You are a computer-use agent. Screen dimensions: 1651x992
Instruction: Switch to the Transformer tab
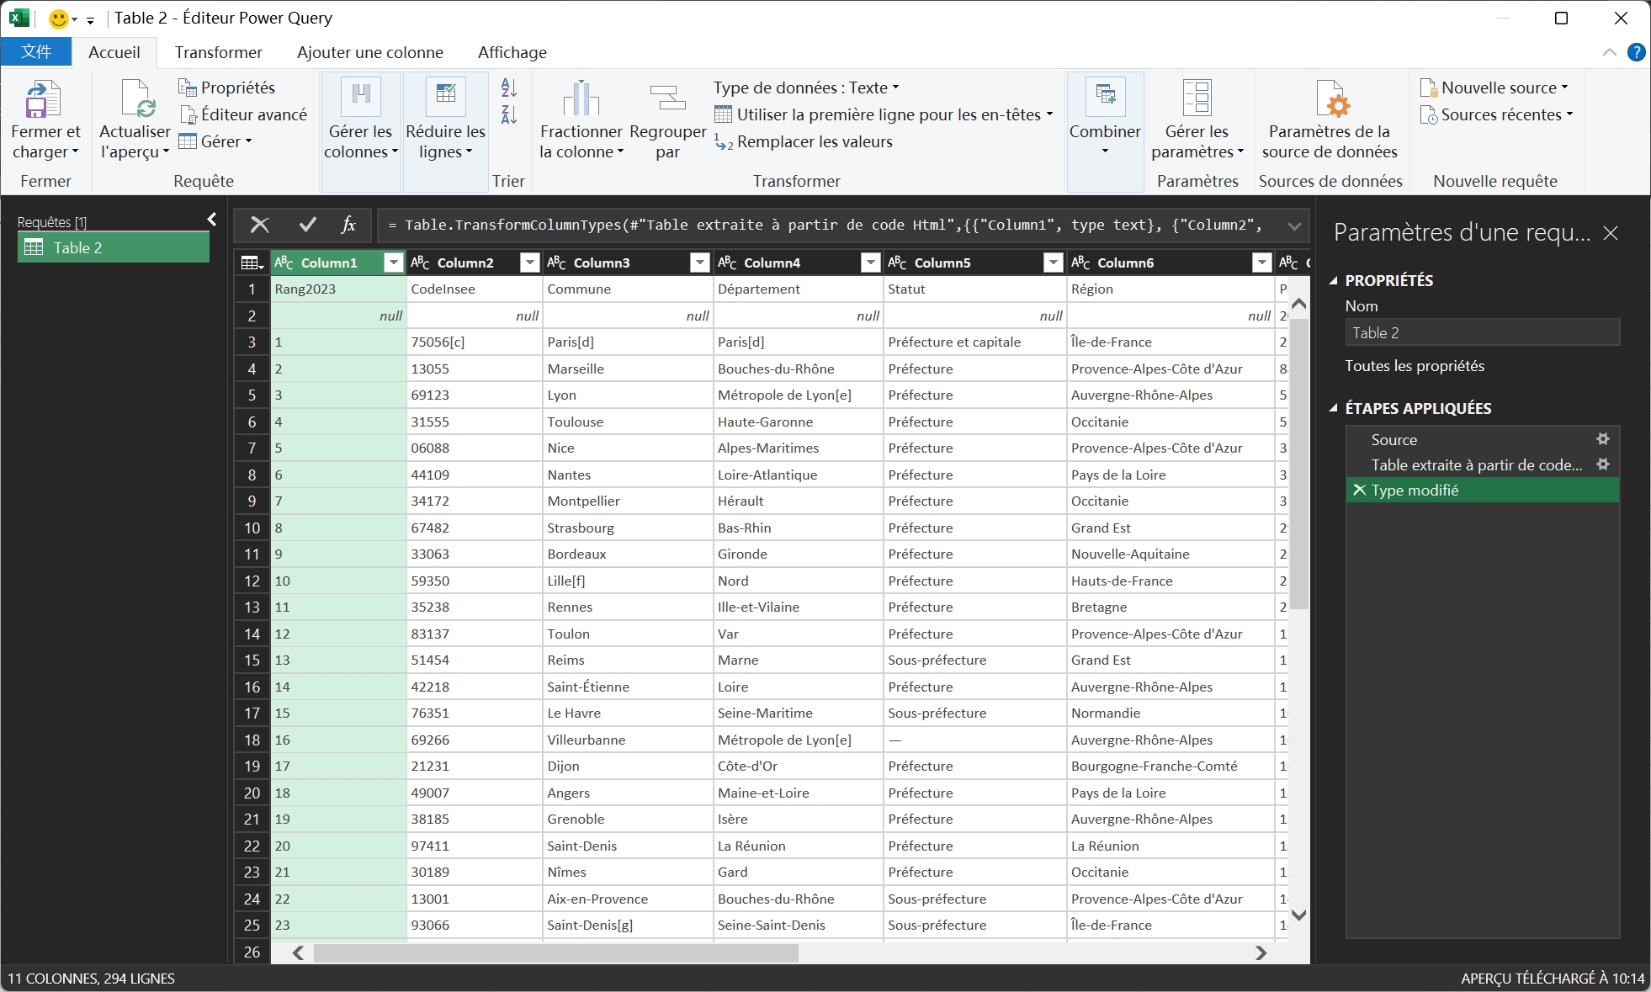pos(219,52)
